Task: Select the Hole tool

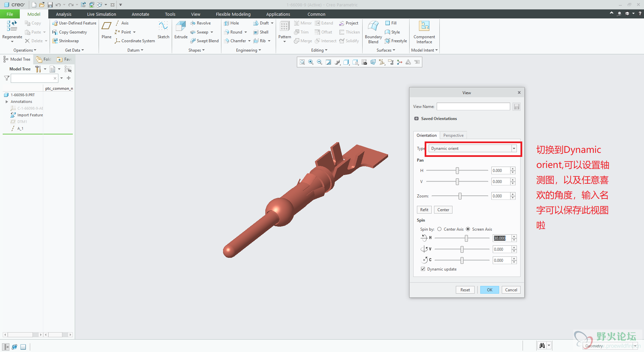Action: [x=231, y=23]
